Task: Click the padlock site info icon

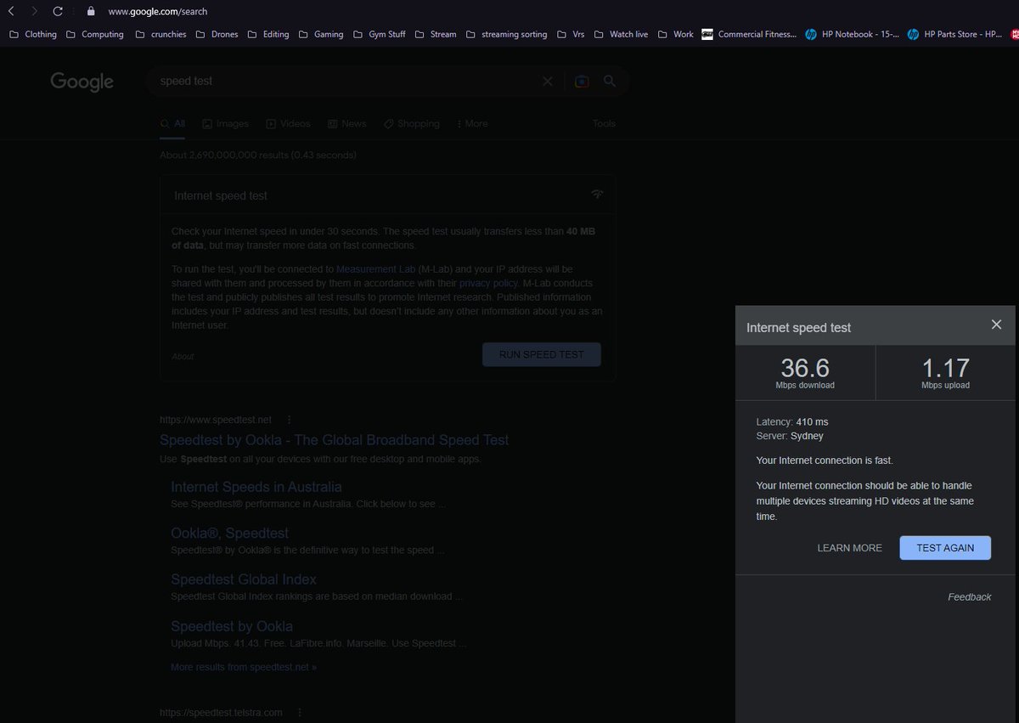Action: 91,12
